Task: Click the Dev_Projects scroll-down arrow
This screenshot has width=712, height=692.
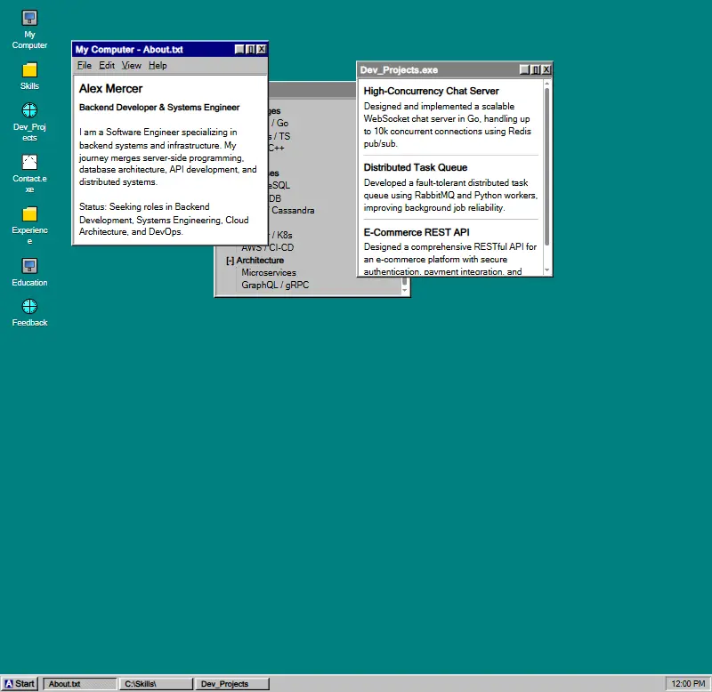Action: [546, 270]
